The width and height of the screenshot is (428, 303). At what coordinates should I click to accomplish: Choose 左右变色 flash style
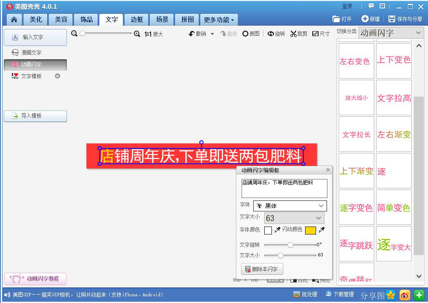(356, 61)
